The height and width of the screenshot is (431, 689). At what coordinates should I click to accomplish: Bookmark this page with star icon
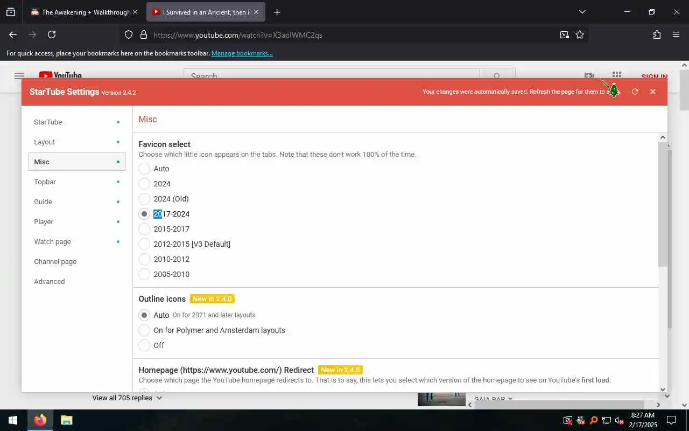click(x=580, y=34)
